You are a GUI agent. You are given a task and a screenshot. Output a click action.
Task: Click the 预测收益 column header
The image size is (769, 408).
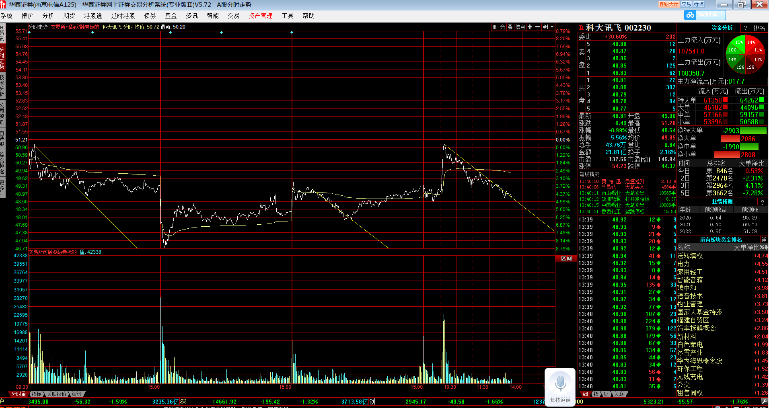tap(716, 210)
